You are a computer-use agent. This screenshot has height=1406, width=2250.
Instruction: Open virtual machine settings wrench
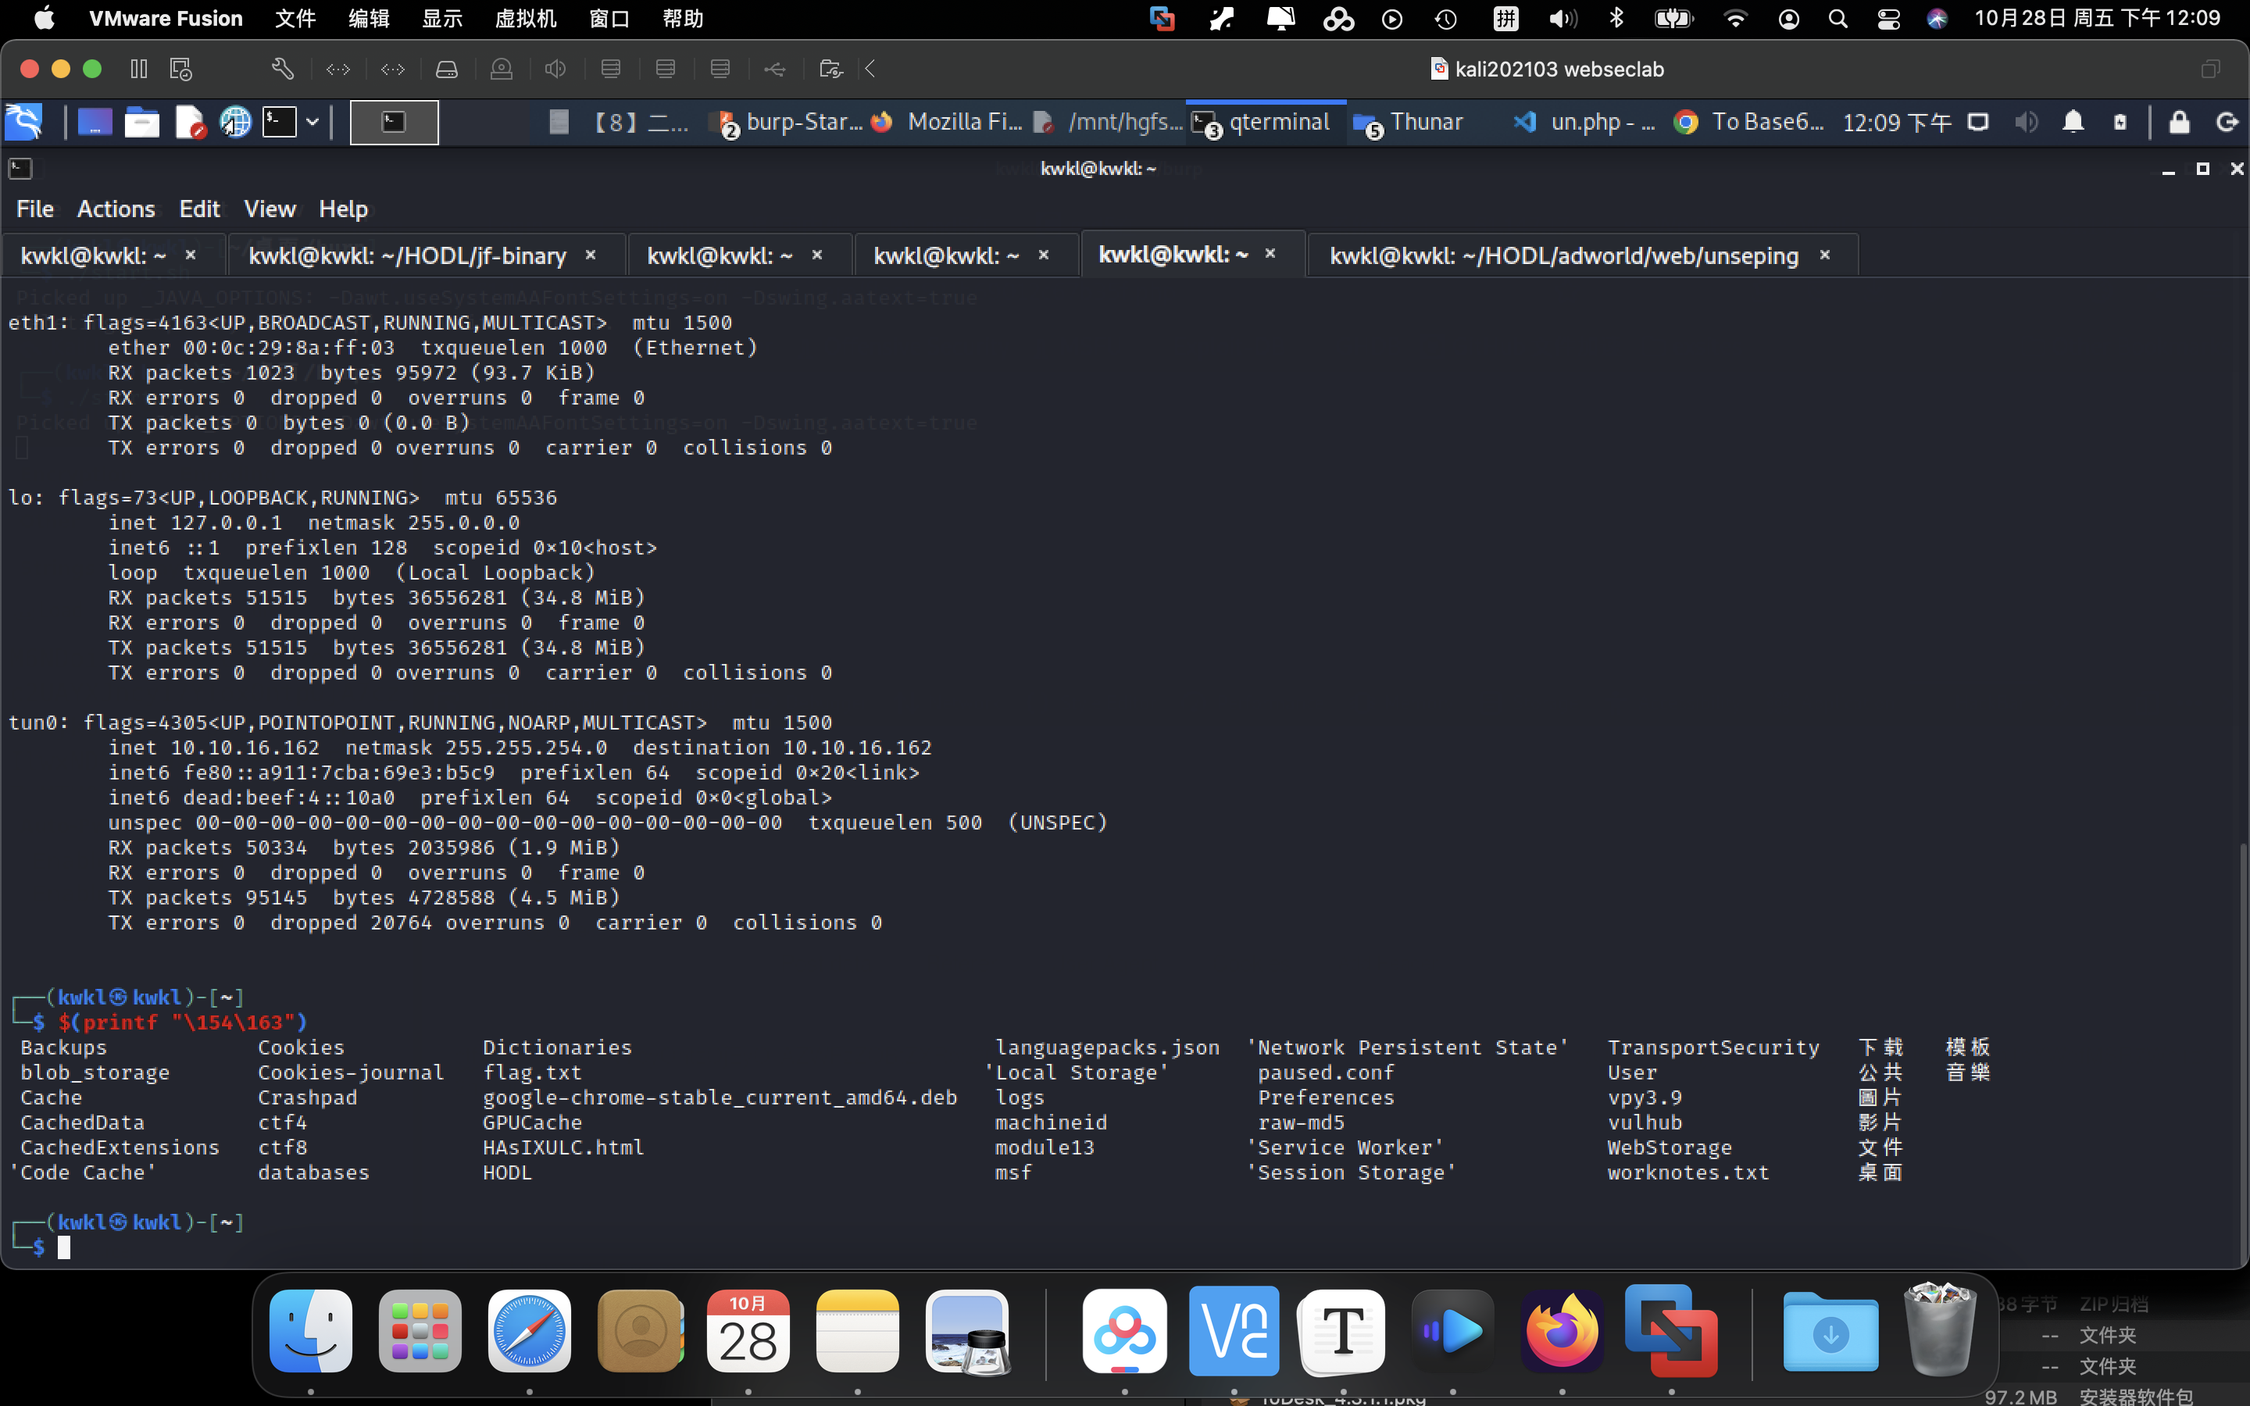tap(283, 69)
